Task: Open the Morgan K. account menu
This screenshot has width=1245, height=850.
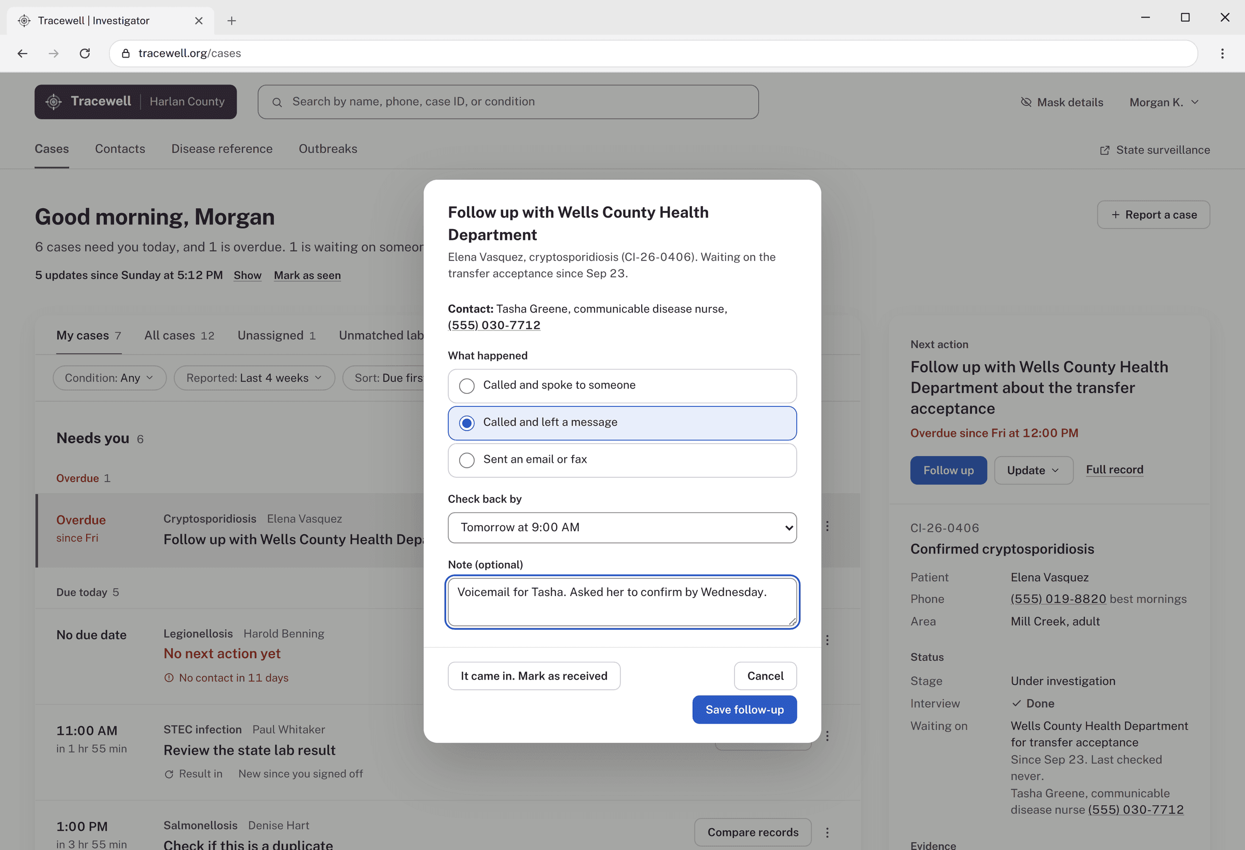Action: (1164, 102)
